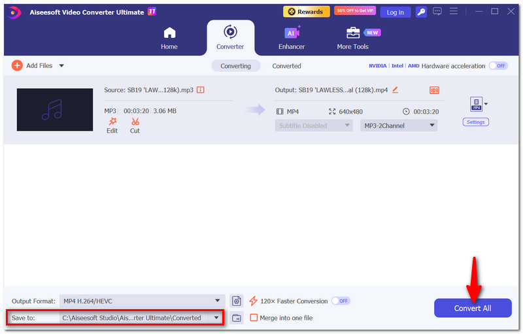Expand the Add Files dropdown arrow

click(x=61, y=65)
